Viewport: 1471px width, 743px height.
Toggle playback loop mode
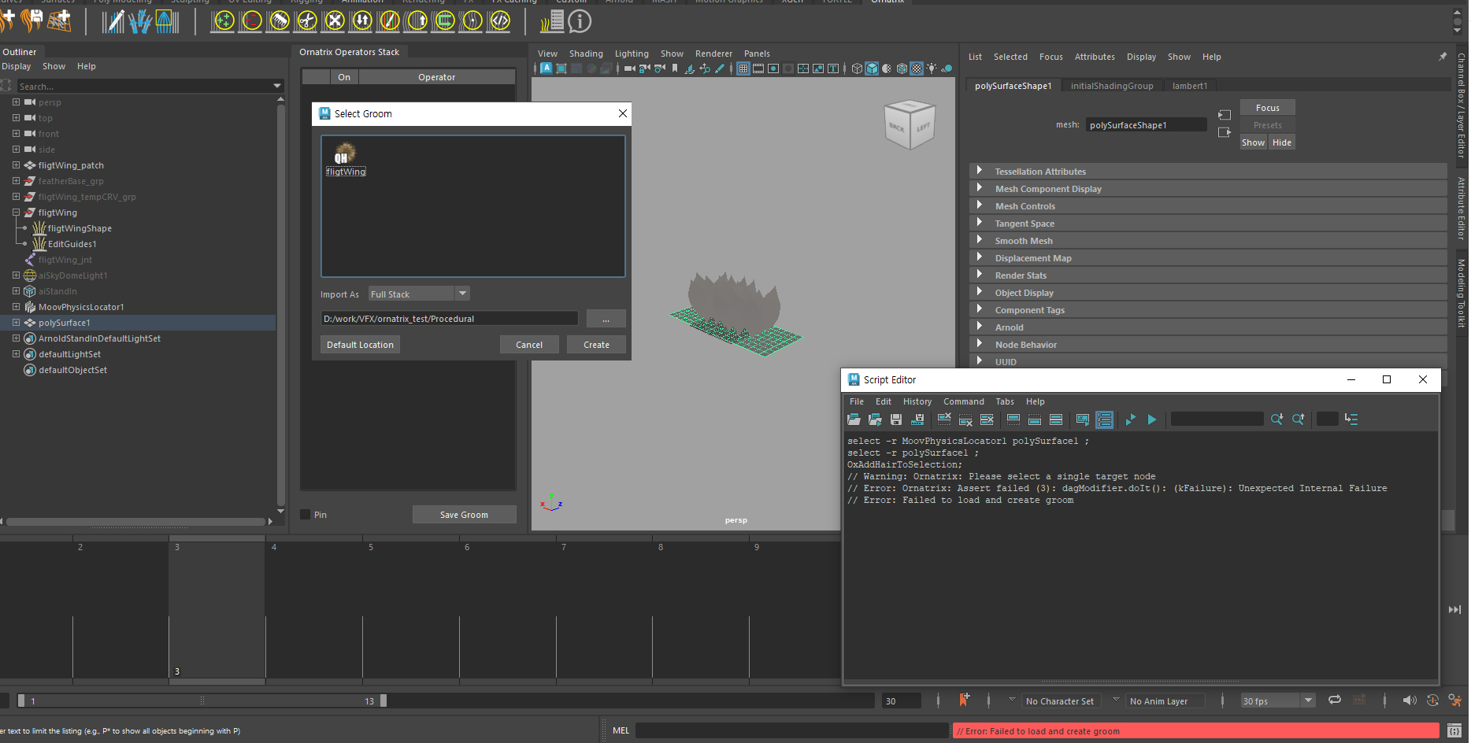[1335, 700]
